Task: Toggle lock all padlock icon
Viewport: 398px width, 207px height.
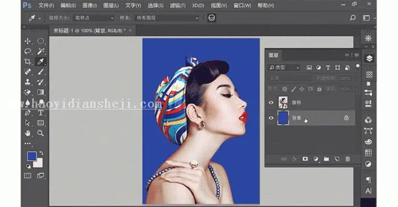Action: point(319,89)
